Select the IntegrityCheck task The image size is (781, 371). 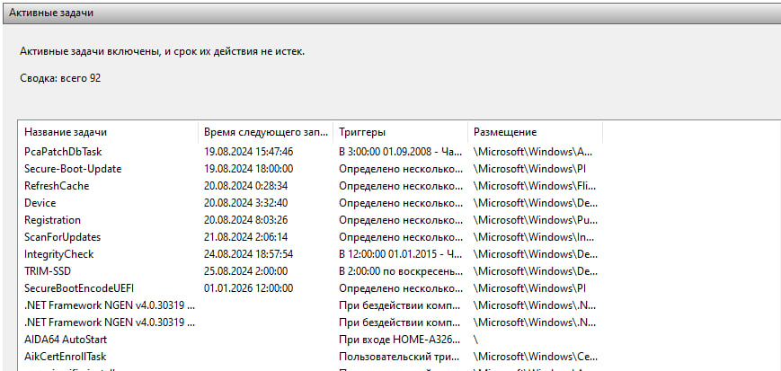click(x=59, y=254)
